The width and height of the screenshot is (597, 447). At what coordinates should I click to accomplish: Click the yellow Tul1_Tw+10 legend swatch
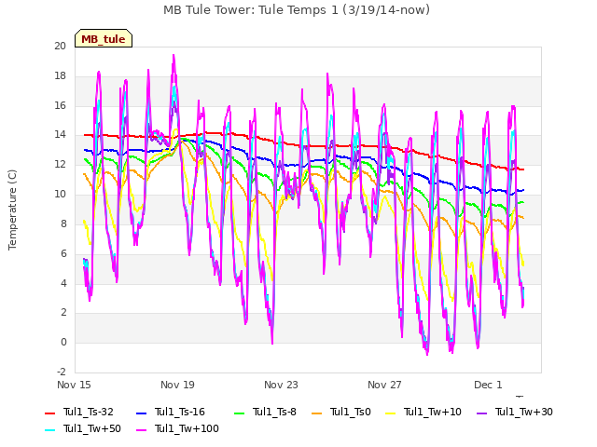(391, 413)
